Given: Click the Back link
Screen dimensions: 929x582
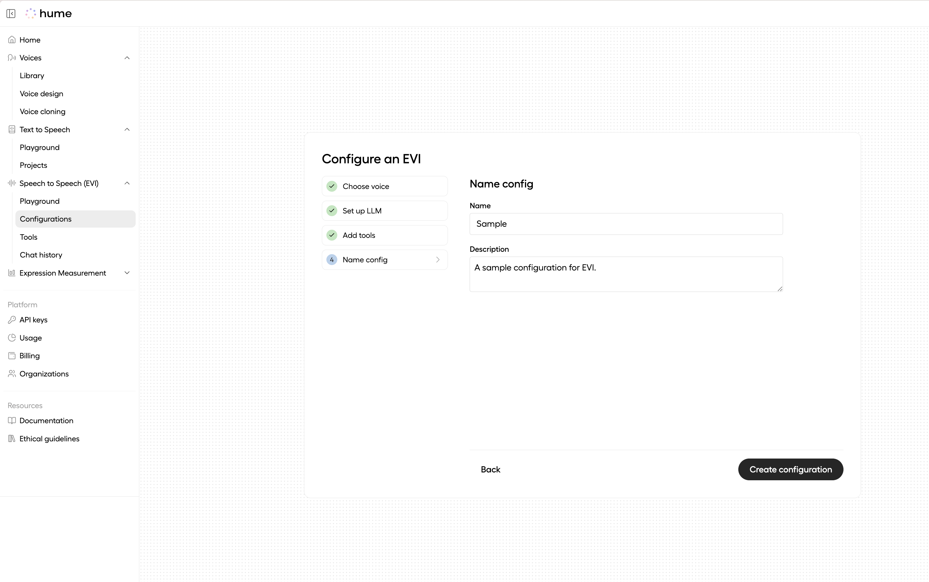Looking at the screenshot, I should tap(490, 469).
